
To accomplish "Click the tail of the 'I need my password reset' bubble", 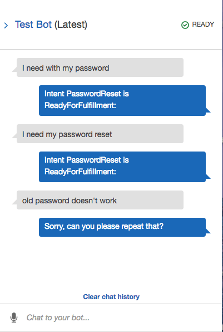I will click(x=14, y=135).
